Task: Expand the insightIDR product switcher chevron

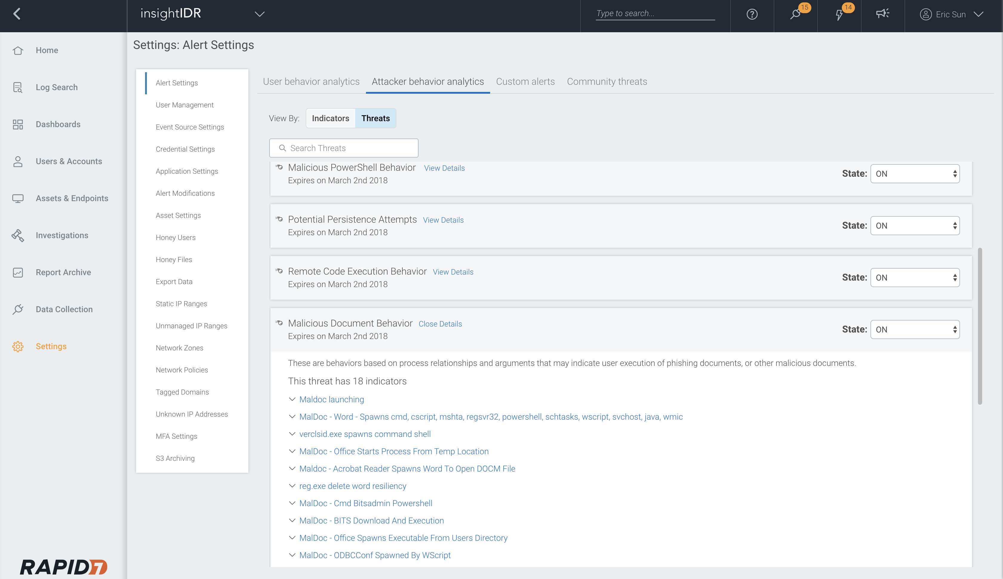Action: (259, 14)
